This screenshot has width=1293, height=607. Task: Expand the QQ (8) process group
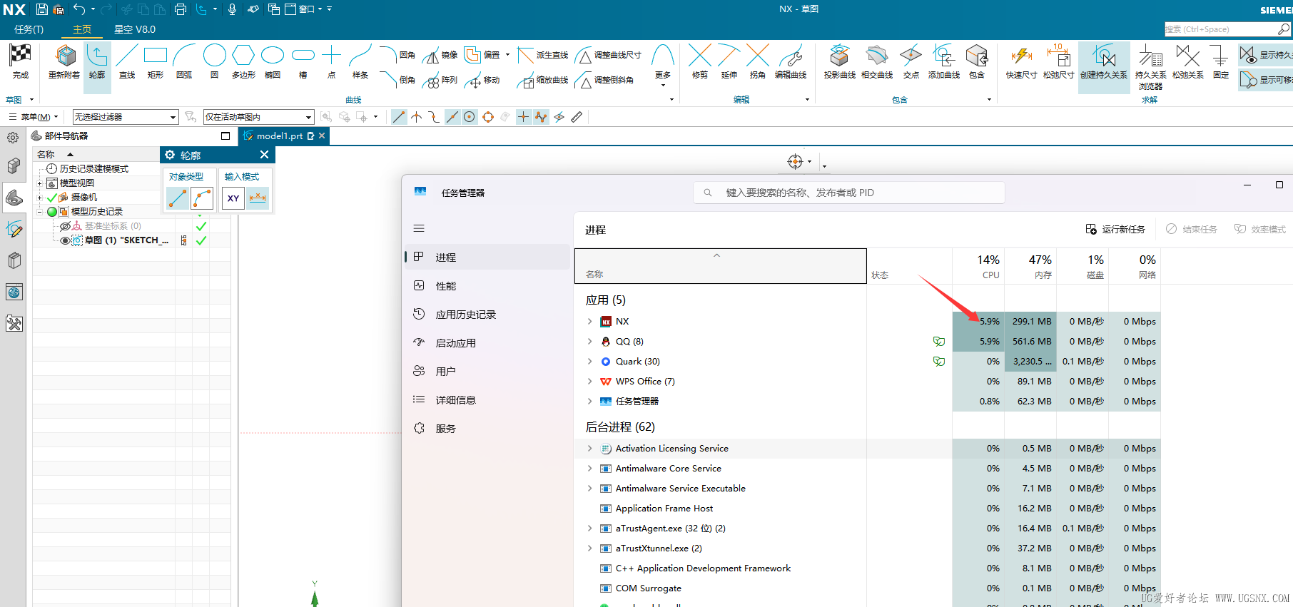[590, 342]
